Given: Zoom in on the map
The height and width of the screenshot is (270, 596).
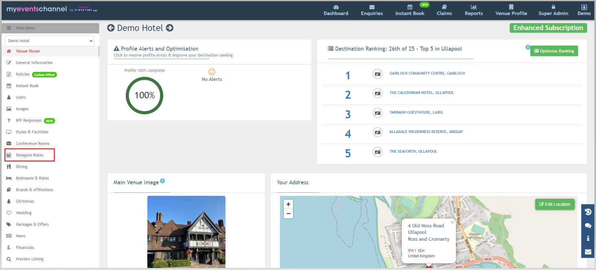Looking at the screenshot, I should tap(288, 204).
